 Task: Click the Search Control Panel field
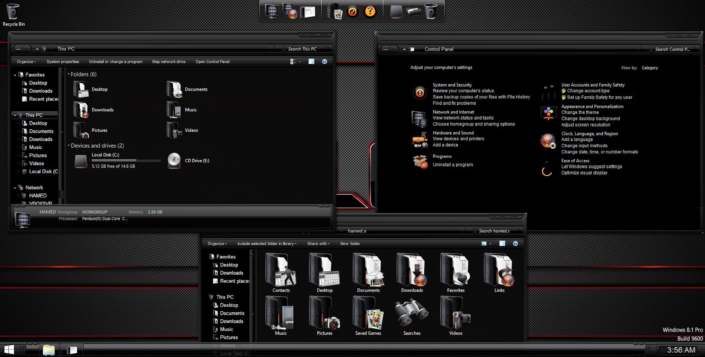pyautogui.click(x=675, y=49)
